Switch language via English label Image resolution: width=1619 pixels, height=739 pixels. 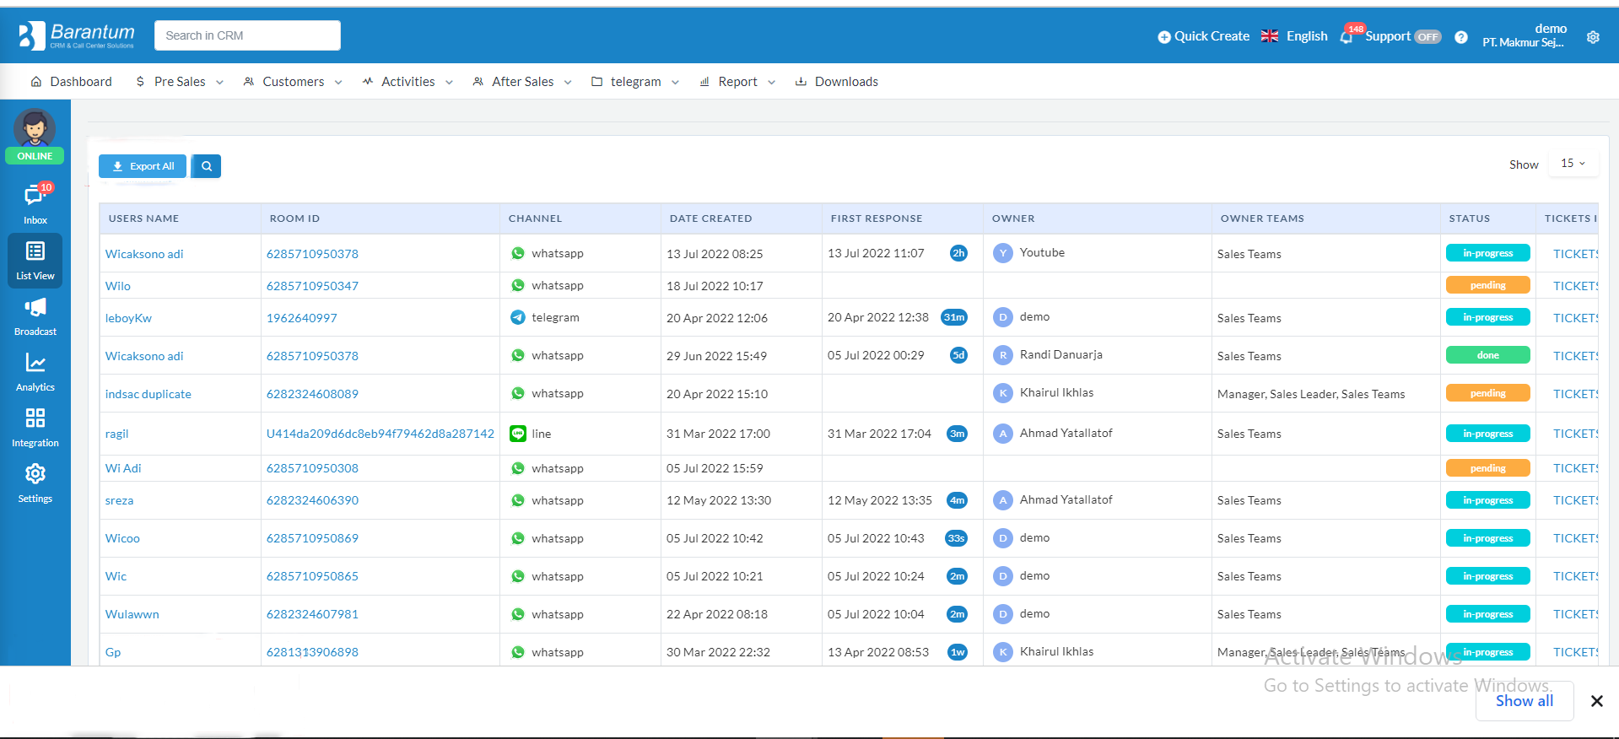(x=1307, y=36)
